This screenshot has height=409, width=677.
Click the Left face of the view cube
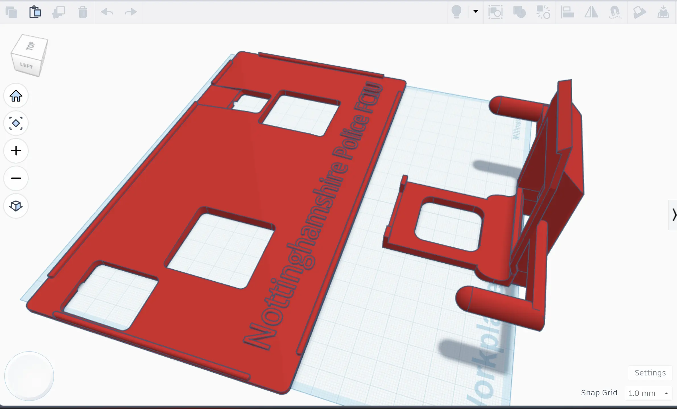point(27,66)
